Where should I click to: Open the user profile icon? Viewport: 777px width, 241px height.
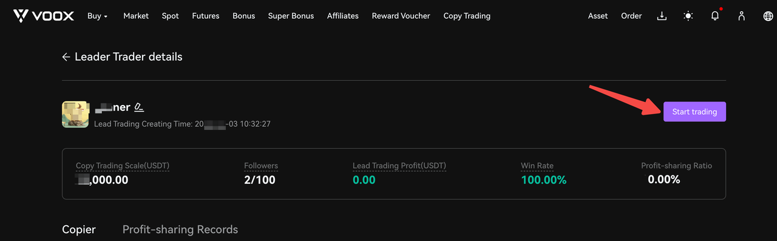pyautogui.click(x=741, y=16)
